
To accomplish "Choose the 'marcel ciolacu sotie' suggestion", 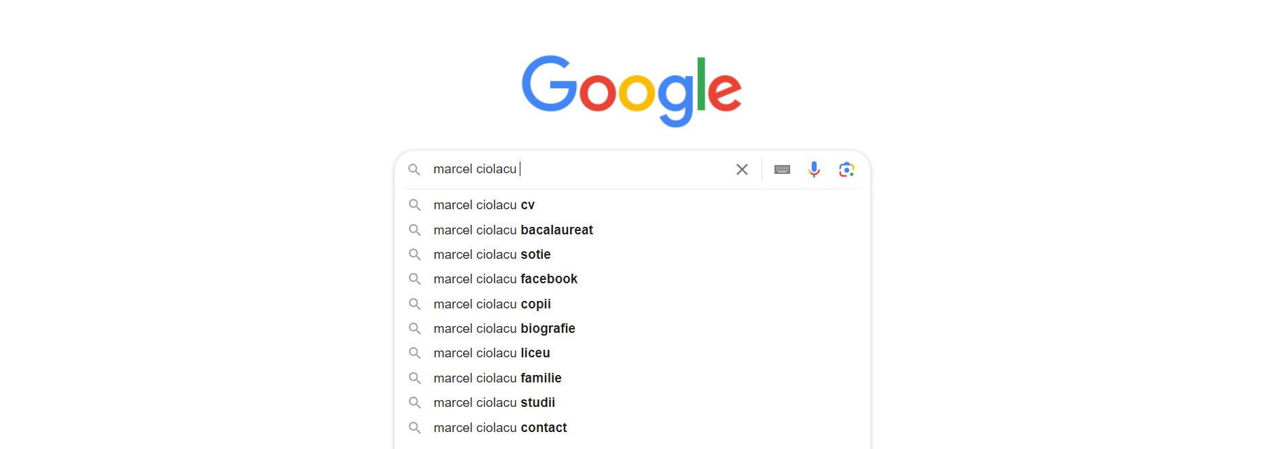I will (x=493, y=255).
